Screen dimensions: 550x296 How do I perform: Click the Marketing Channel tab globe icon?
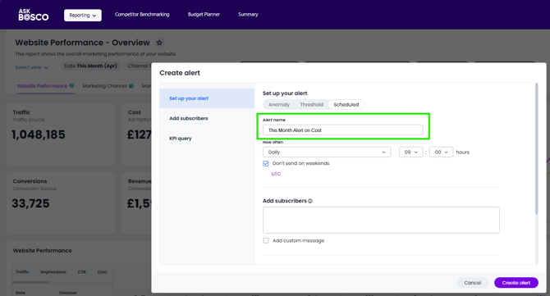point(131,86)
